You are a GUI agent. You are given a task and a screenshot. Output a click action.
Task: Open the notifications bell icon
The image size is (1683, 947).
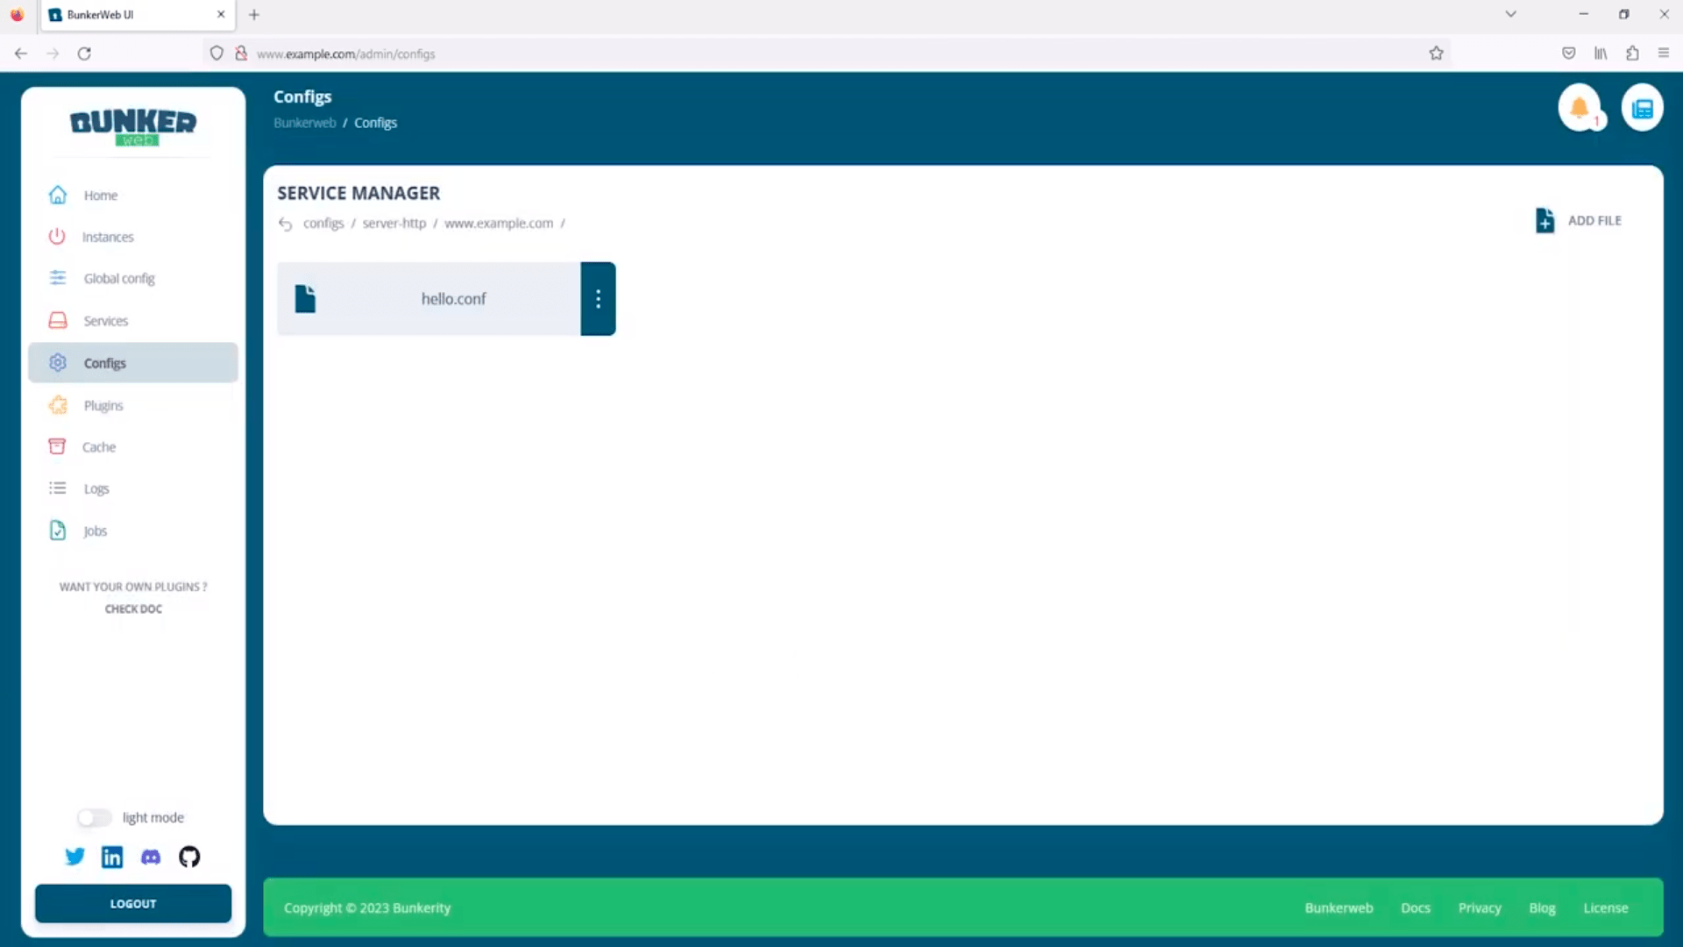(1579, 108)
